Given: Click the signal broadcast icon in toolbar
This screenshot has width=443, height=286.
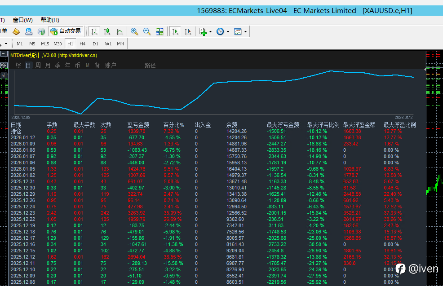Looking at the screenshot, I should pos(41,31).
